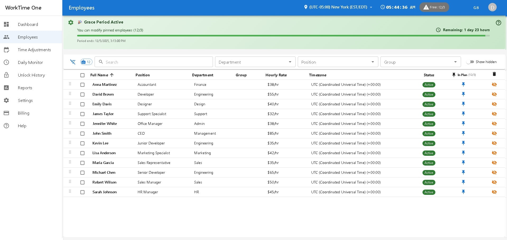Click the Dashboard sidebar icon

(6, 24)
